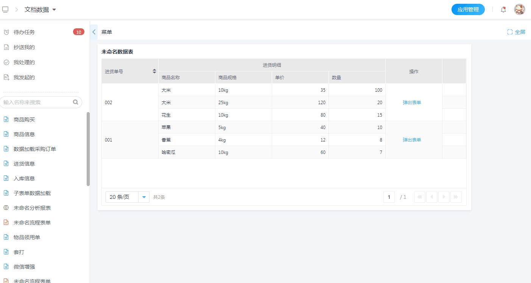Click the sidebar name search input field

coord(37,102)
